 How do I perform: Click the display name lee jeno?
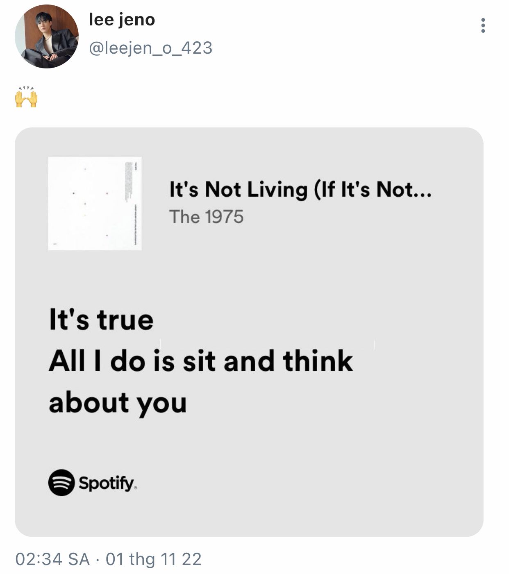click(x=122, y=20)
